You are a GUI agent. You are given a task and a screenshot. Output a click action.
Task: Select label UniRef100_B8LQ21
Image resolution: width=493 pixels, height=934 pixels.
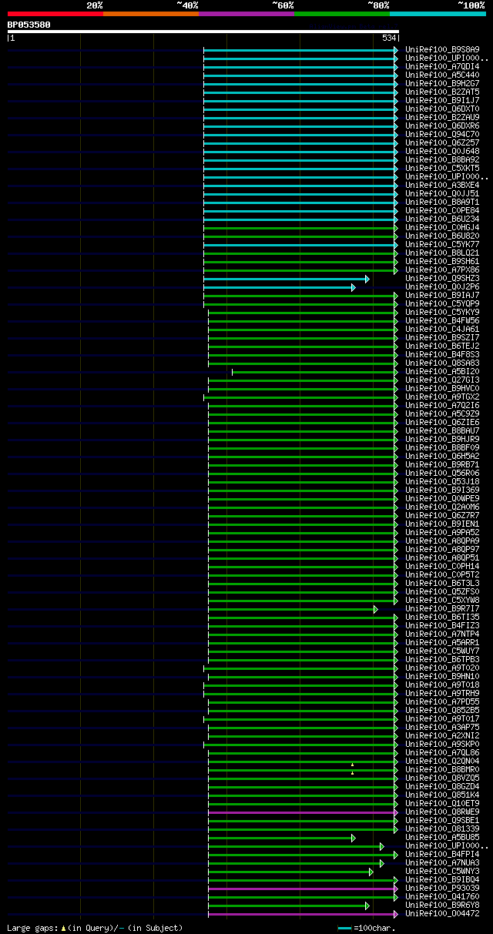(442, 253)
